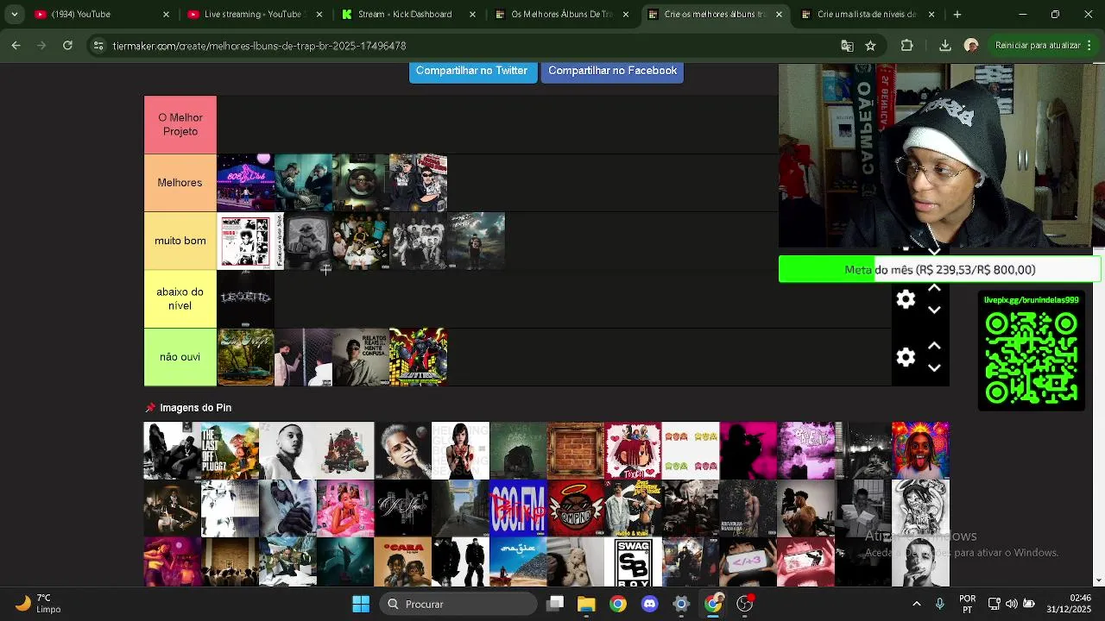Go forward in browser history
Viewport: 1105px width, 621px height.
coord(41,46)
